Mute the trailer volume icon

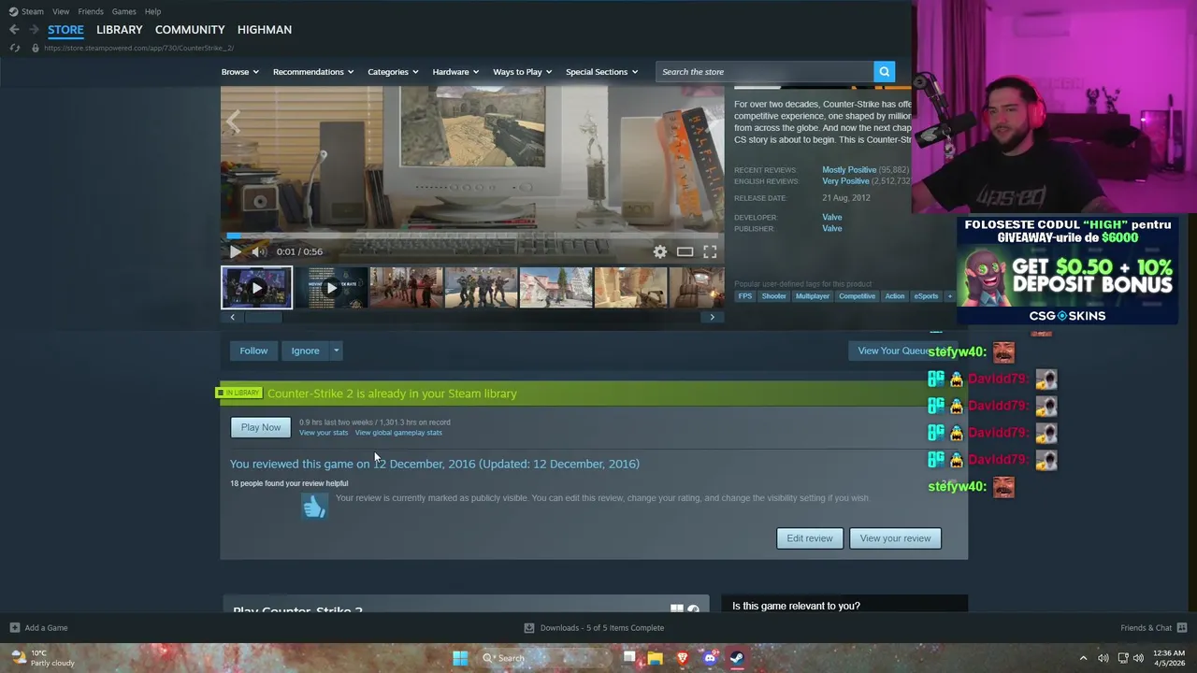coord(259,251)
